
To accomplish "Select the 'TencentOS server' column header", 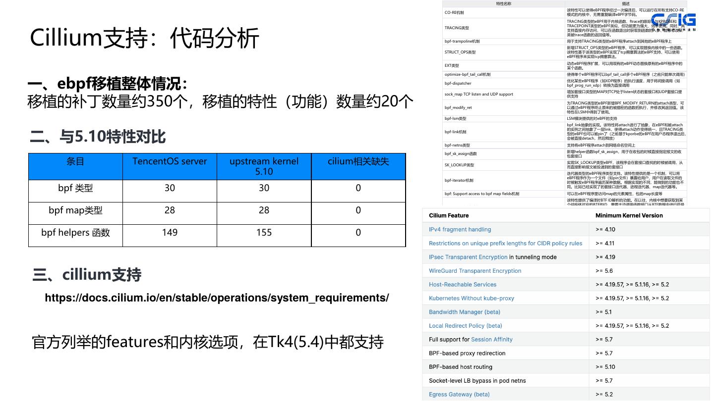I will (x=170, y=166).
